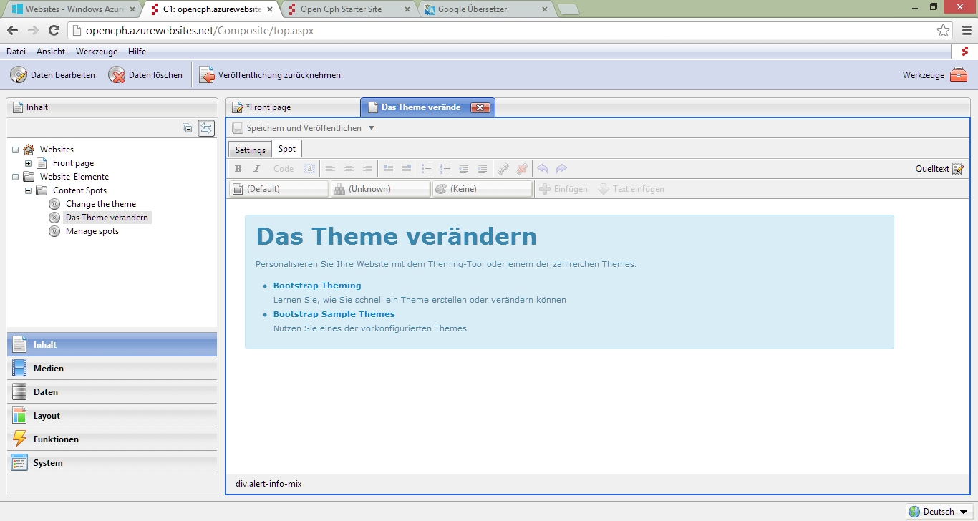The width and height of the screenshot is (978, 521).
Task: Switch to Quelltext source view
Action: click(939, 169)
